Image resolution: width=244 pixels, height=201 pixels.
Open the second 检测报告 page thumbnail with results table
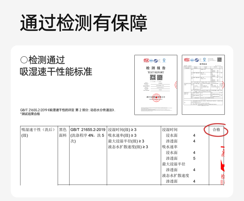pos(203,85)
